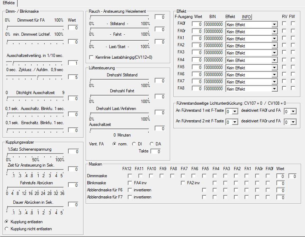Click the %Satz Schienenspannung slider
Screen dimensions: 305x237
pos(35,155)
